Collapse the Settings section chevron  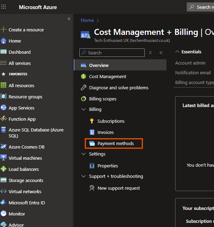click(x=84, y=154)
